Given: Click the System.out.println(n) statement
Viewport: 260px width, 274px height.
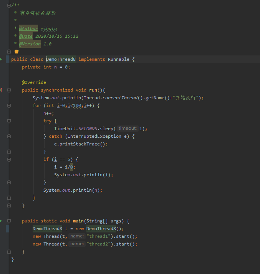Looking at the screenshot, I should 73,190.
